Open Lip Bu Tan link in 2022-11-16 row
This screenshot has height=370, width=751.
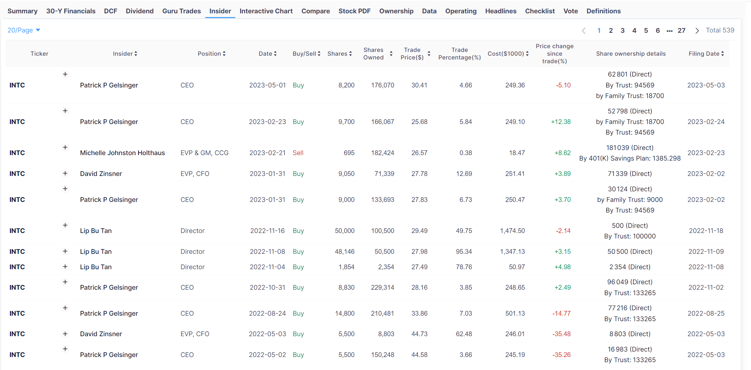[x=96, y=231]
